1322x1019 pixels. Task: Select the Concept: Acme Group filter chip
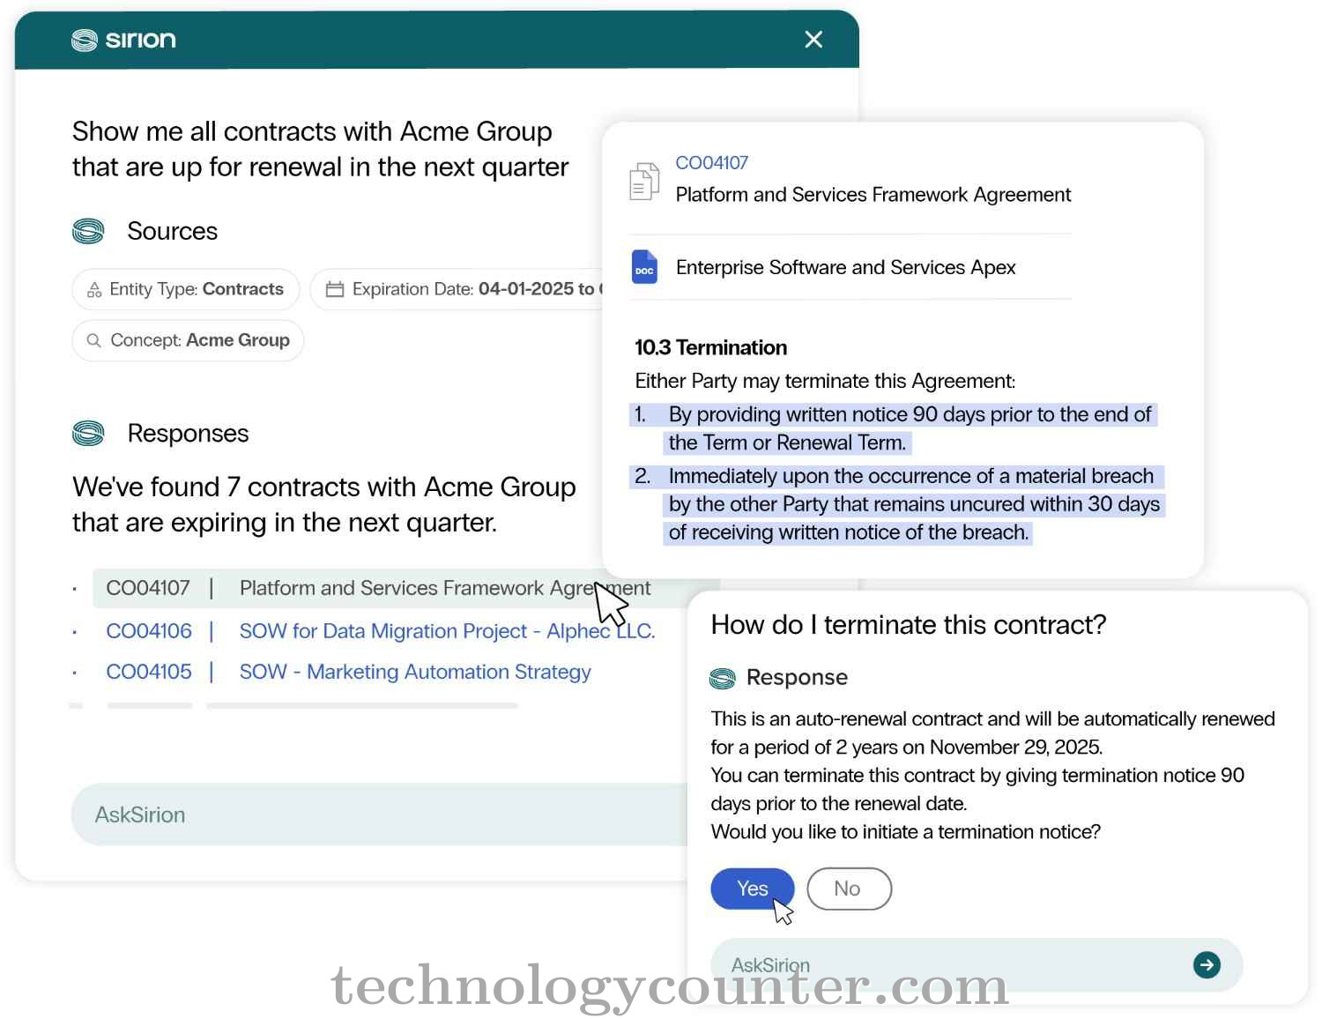(188, 340)
